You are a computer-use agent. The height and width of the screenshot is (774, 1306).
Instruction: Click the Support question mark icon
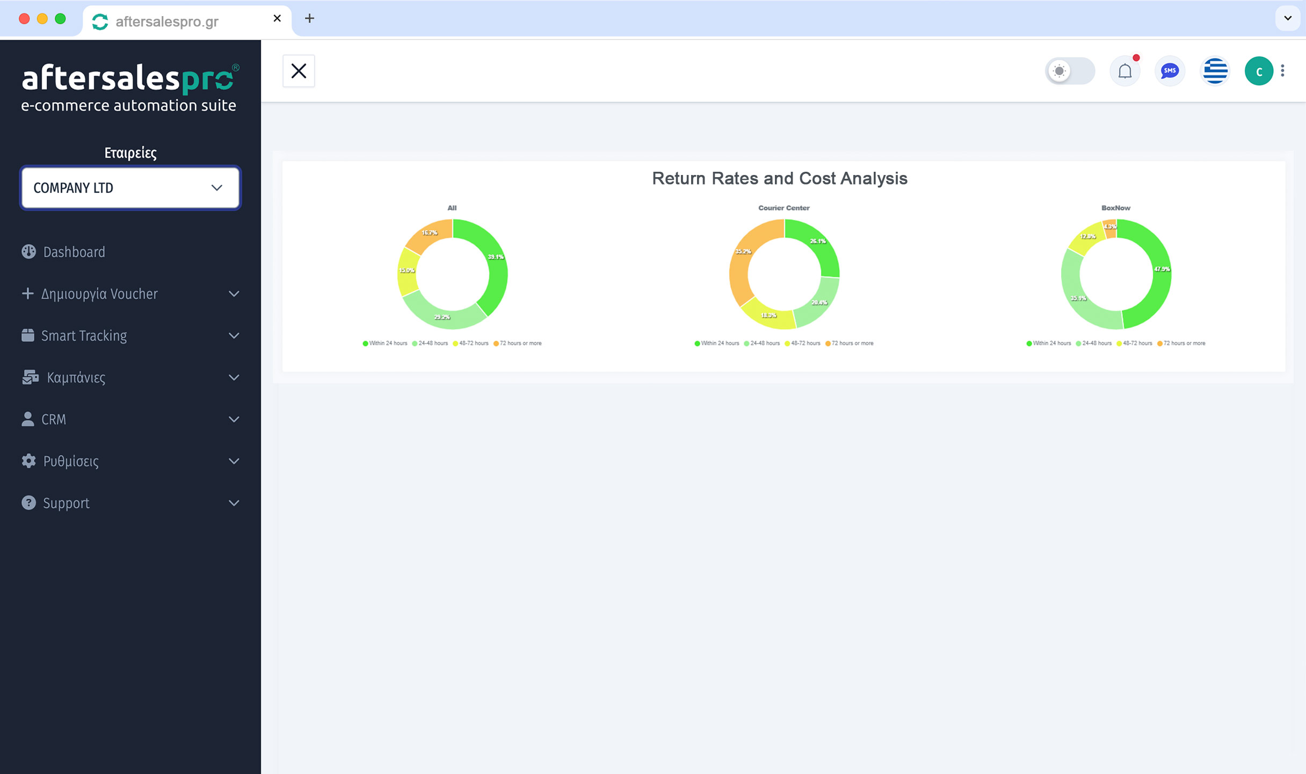coord(28,503)
